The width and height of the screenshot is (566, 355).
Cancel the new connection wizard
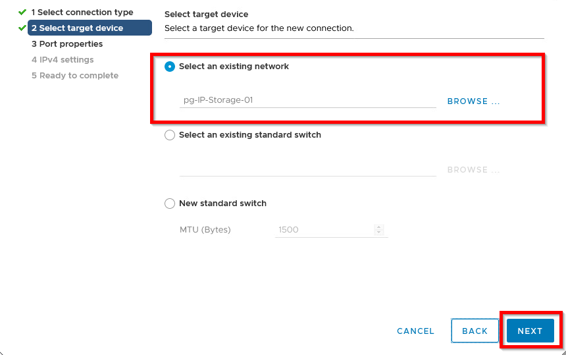coord(415,331)
